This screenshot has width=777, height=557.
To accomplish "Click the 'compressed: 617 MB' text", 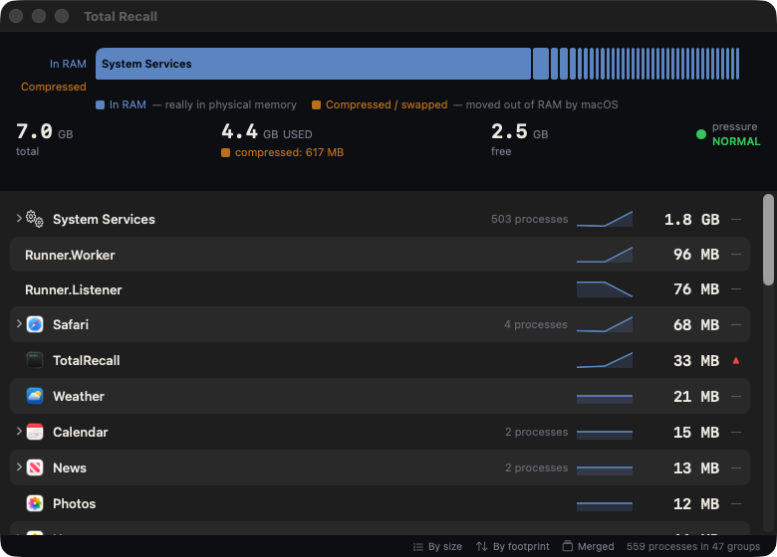I will [290, 152].
